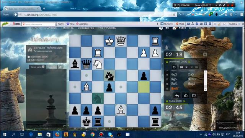Resign using the flag button
Image resolution: width=245 pixels, height=138 pixels.
[194, 95]
